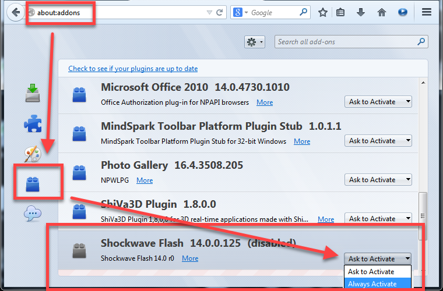Click the plugin list scrollbar up arrow
The image size is (443, 291).
point(423,83)
